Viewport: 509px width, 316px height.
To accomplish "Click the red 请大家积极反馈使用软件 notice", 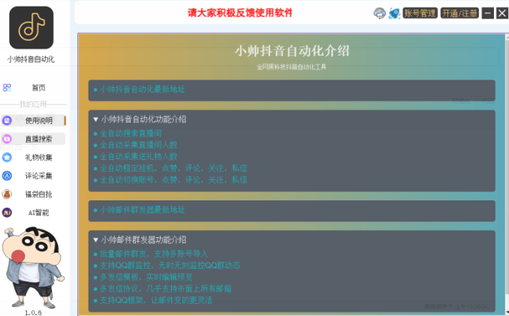I will point(240,13).
